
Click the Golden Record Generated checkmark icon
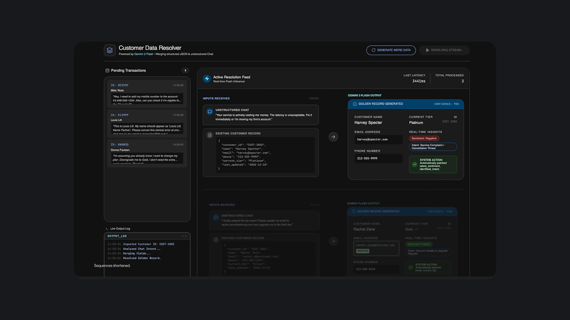click(355, 104)
